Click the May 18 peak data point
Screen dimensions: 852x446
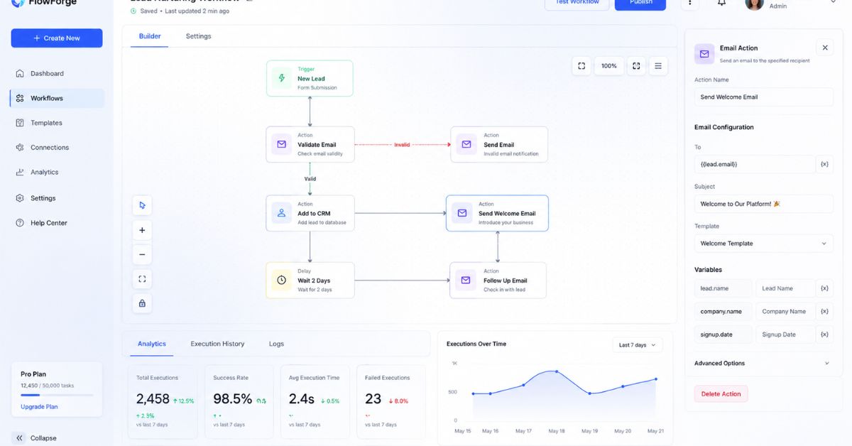557,371
